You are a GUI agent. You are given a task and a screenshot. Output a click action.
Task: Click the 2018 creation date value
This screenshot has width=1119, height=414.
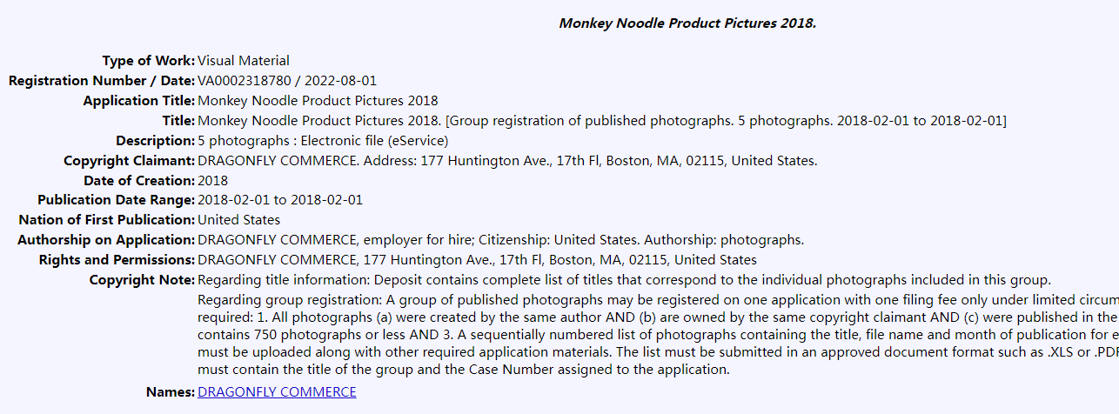point(213,181)
